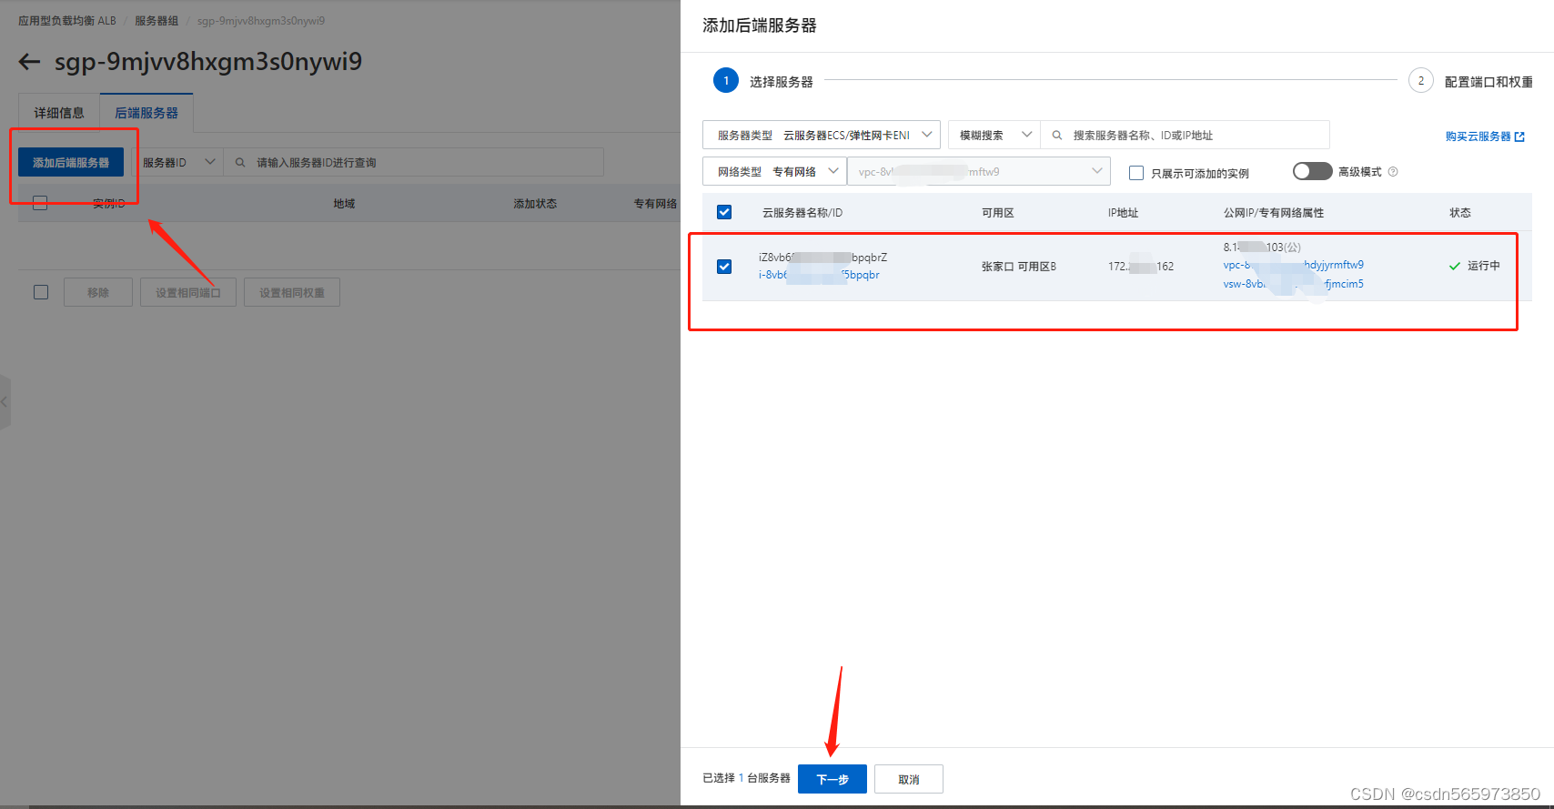Open external link icon beside 购买云服务器
The image size is (1554, 809).
tap(1519, 137)
